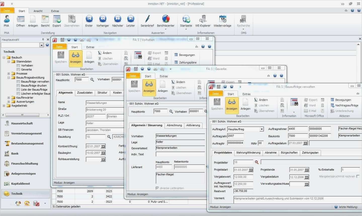
Task: Open the Berichtscenter
Action: point(165,21)
